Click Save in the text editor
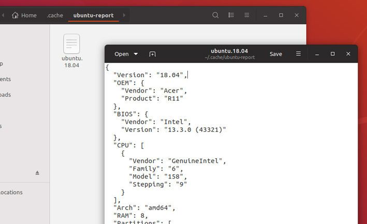367x224 pixels. pos(276,54)
